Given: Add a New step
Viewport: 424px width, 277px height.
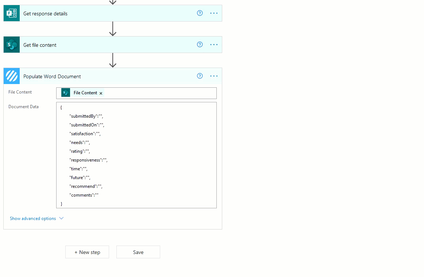Looking at the screenshot, I should tap(87, 252).
